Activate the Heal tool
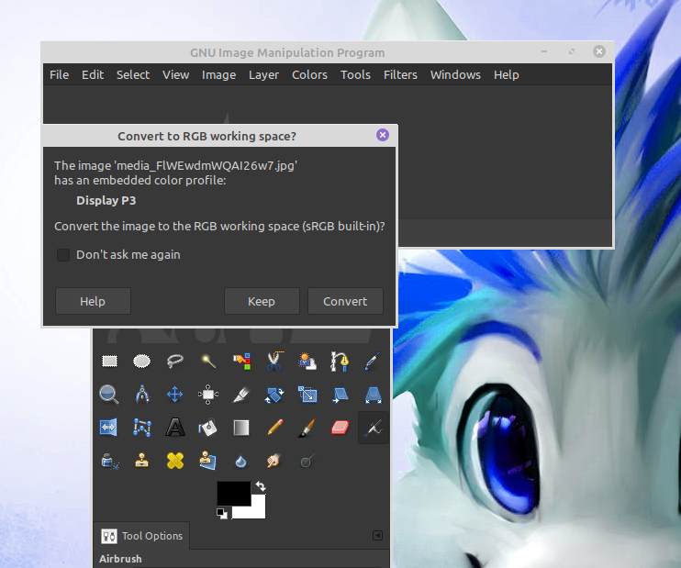 [x=175, y=461]
